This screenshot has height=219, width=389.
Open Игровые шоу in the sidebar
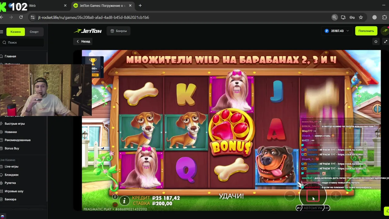click(x=14, y=191)
